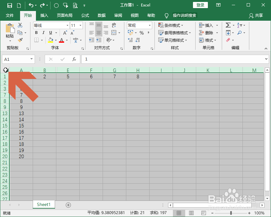Undo the last action
The width and height of the screenshot is (271, 217).
click(31, 5)
